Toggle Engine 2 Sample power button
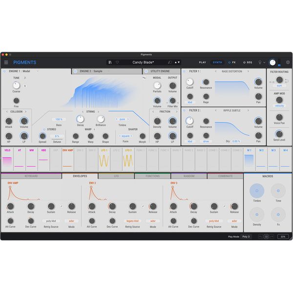 [x=75, y=71]
